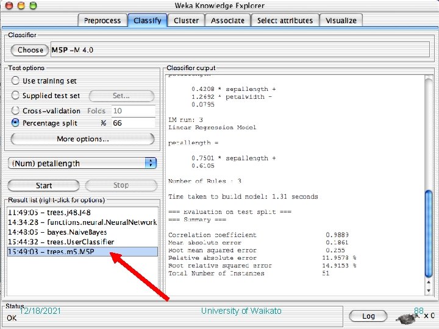Screen dimensions: 439x329
Task: Select trees.m5.M5P result entry
Action: click(x=82, y=252)
